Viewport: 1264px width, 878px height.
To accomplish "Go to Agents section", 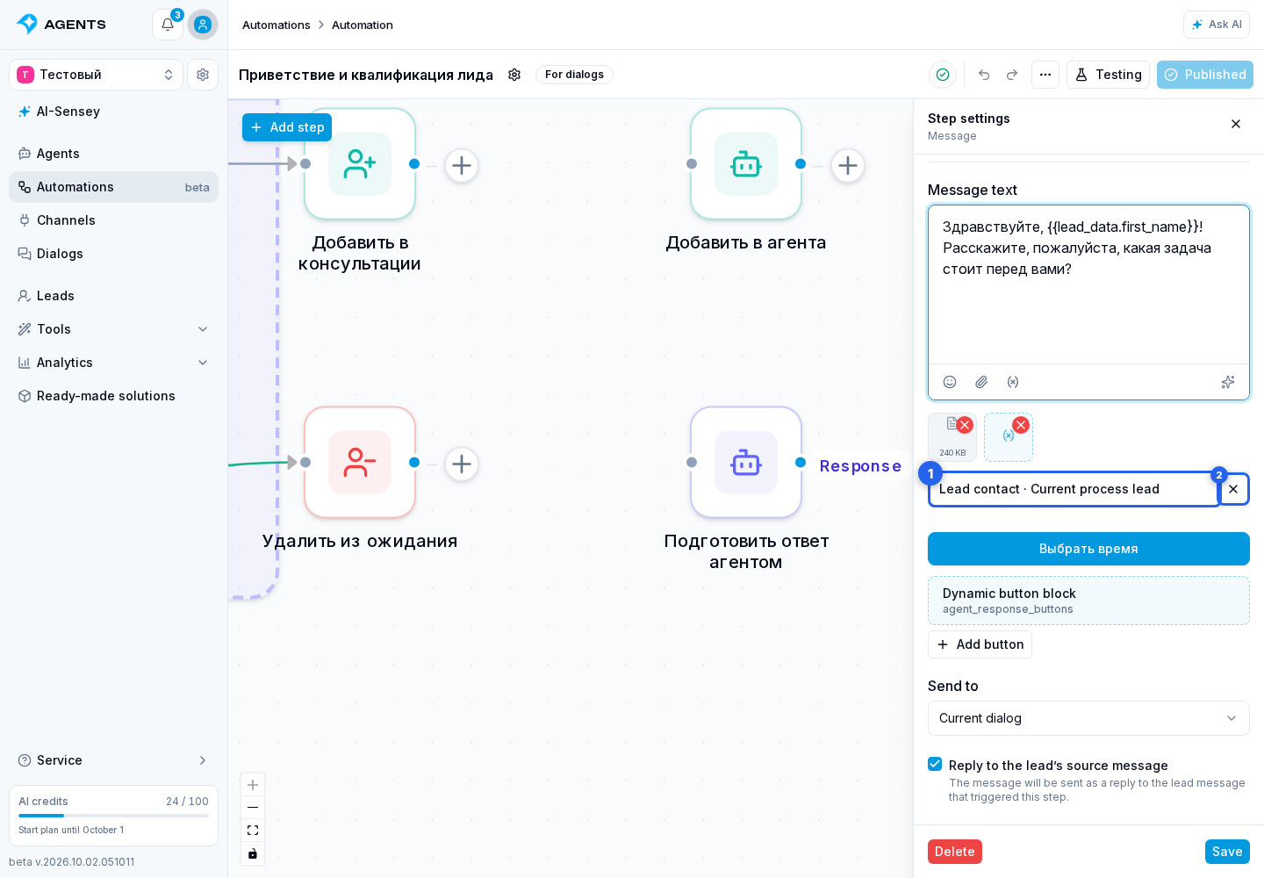I will click(x=114, y=154).
